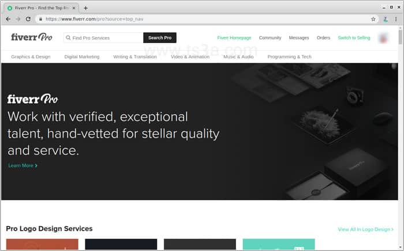Click Switch to Selling
The width and height of the screenshot is (404, 251).
(x=354, y=38)
